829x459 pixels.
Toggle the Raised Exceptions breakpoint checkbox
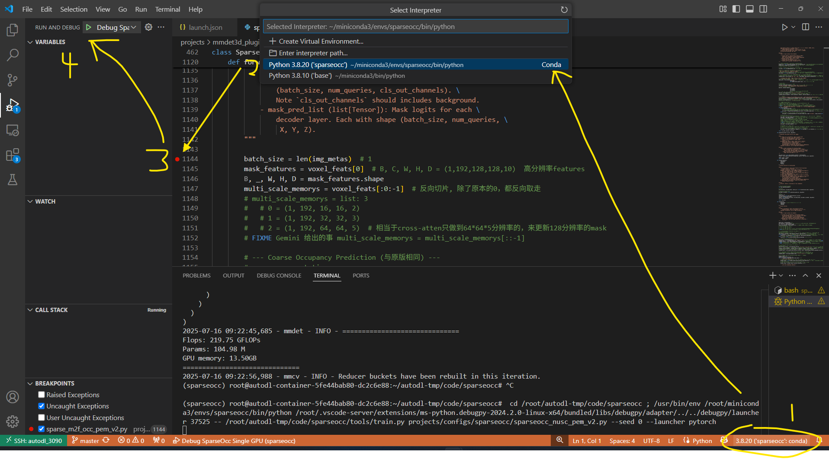point(42,395)
